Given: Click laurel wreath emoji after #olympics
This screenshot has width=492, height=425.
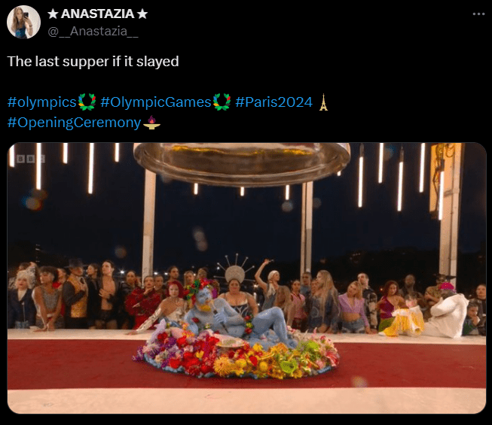Looking at the screenshot, I should 87,102.
